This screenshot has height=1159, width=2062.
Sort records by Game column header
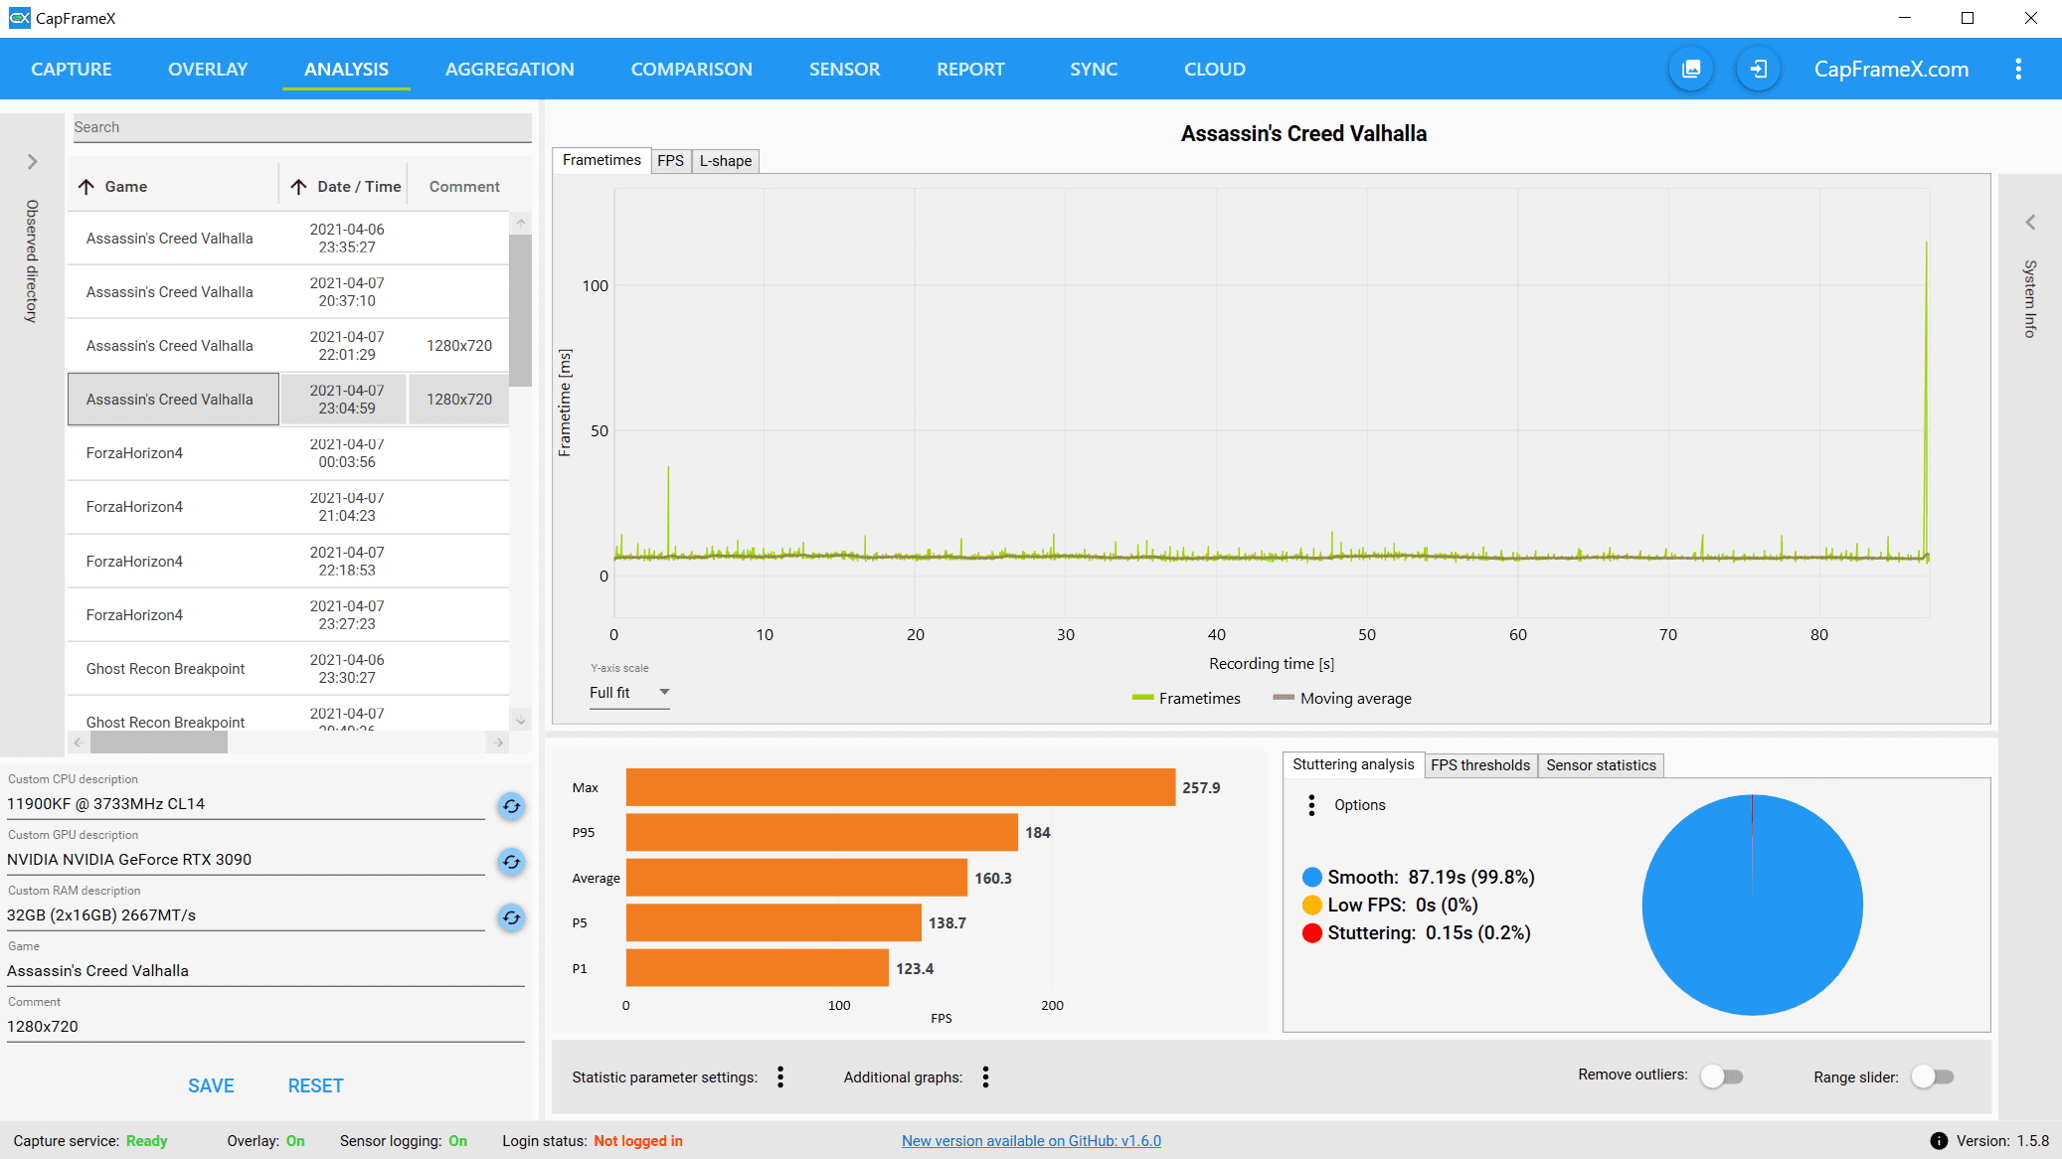(125, 187)
